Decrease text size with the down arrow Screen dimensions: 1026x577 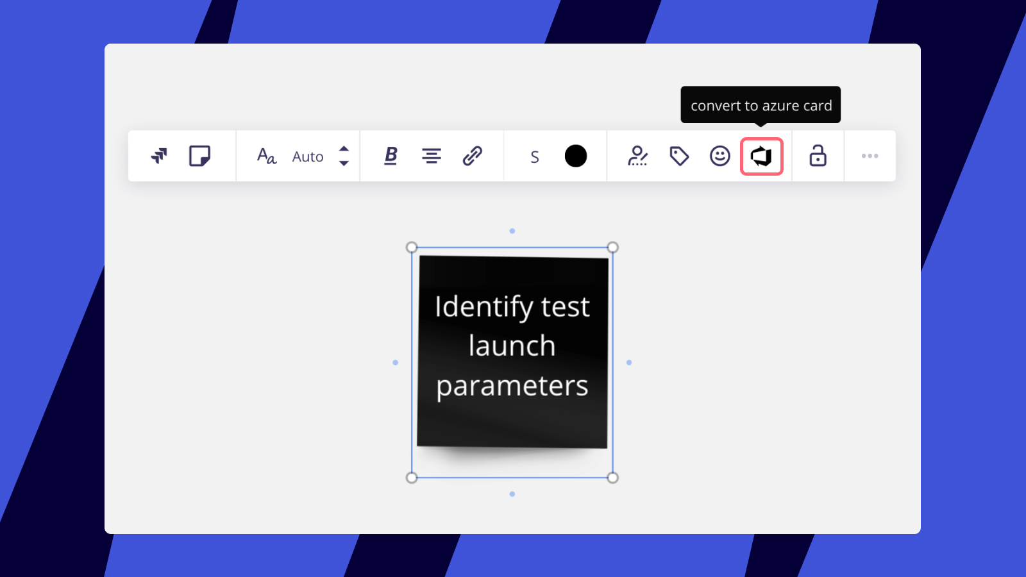(x=344, y=163)
